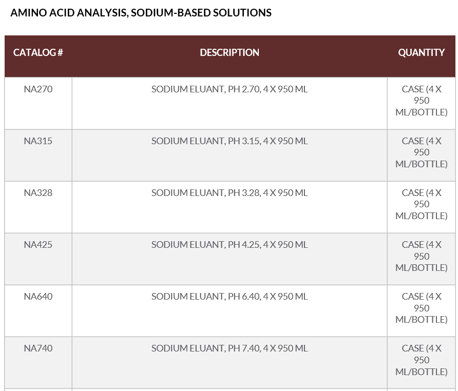Click the quantity cell in the NA328 row

(x=421, y=204)
